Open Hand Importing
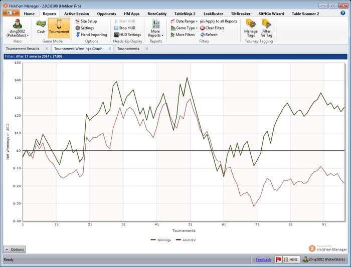 click(91, 35)
